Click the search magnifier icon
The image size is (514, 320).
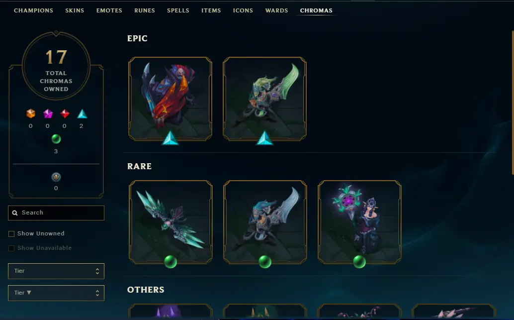click(15, 213)
